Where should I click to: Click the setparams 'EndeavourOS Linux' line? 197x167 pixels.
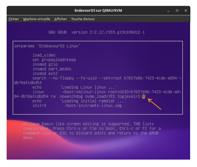click(47, 46)
